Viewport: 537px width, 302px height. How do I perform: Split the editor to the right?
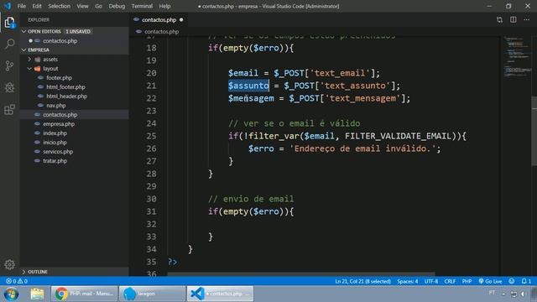[513, 20]
